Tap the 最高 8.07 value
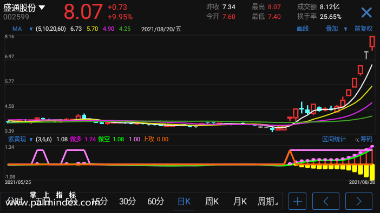 (x=274, y=7)
